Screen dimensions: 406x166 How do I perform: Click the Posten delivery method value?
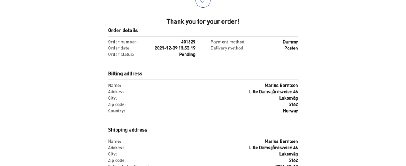[x=291, y=48]
